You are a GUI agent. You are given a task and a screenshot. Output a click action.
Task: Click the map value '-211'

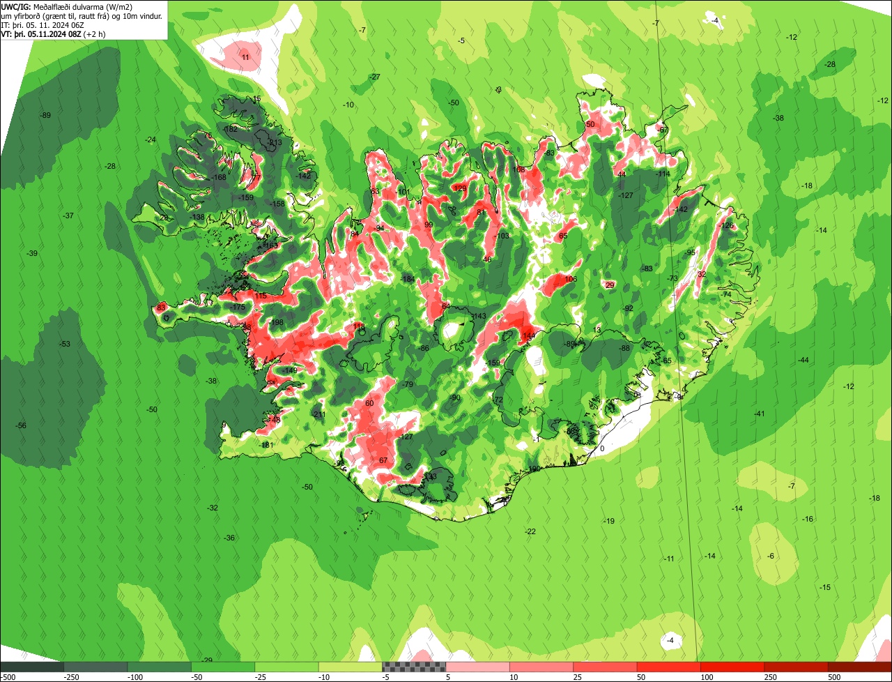[318, 414]
